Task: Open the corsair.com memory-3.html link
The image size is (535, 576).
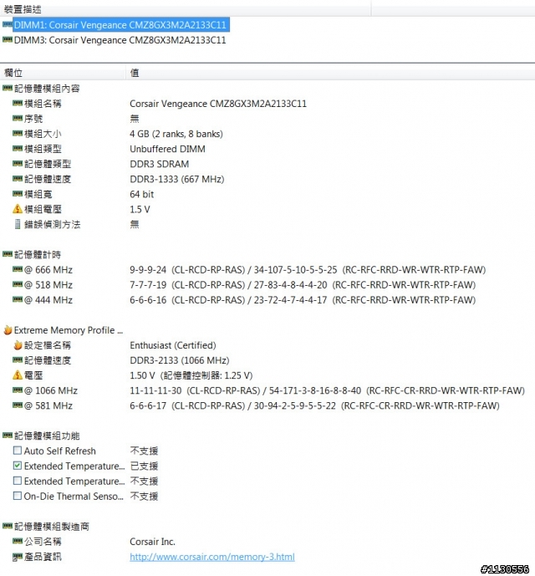Action: tap(212, 557)
